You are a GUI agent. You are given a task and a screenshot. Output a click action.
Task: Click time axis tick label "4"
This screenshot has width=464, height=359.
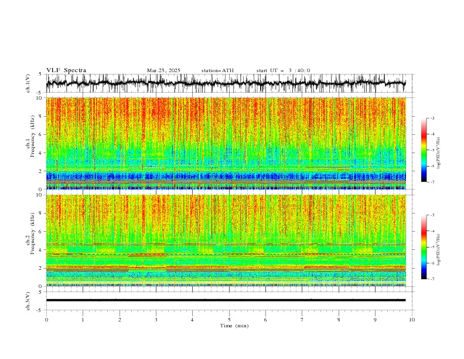coord(193,320)
